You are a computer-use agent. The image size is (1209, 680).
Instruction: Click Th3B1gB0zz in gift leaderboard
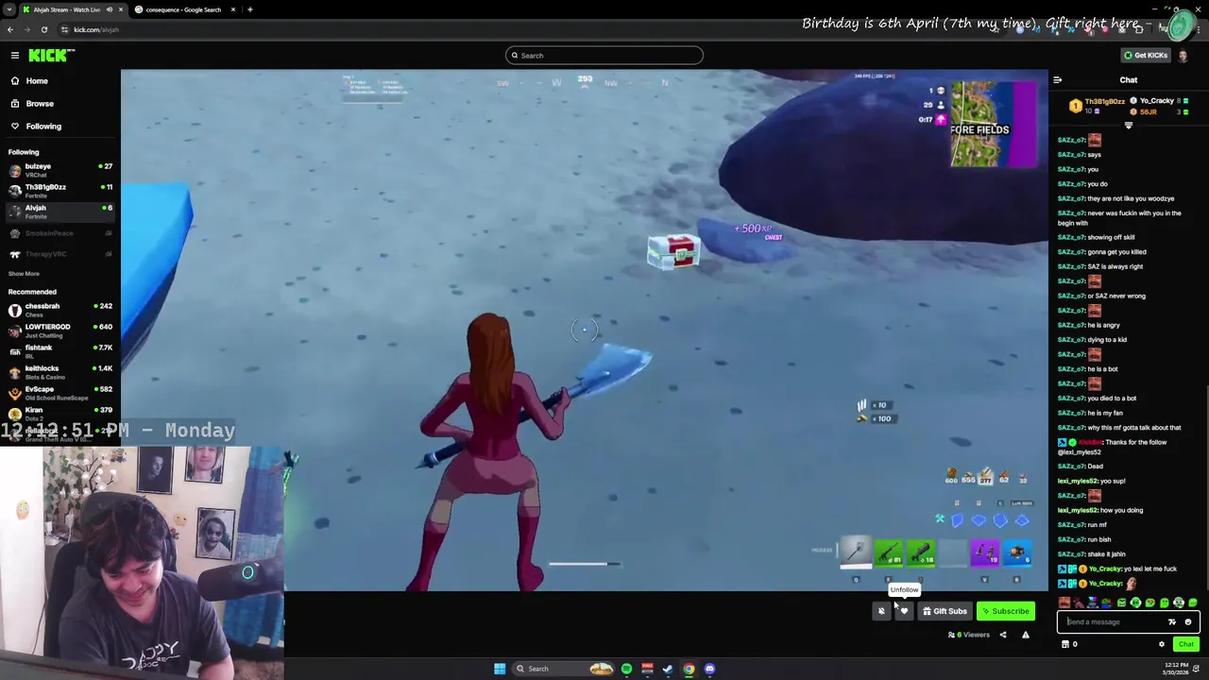[x=1104, y=101]
